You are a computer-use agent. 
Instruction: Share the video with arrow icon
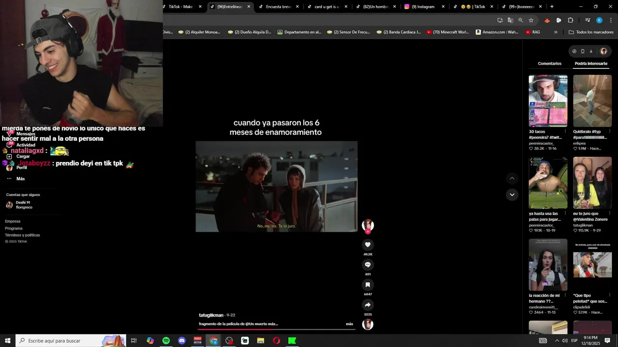click(367, 305)
